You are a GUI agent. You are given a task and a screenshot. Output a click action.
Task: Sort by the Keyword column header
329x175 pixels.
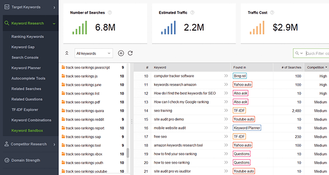click(x=160, y=67)
